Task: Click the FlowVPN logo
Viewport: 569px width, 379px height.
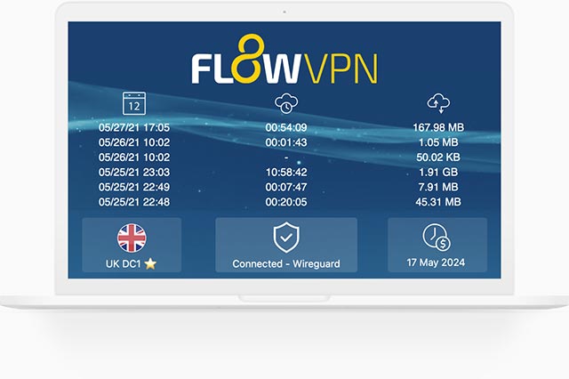Action: point(284,60)
